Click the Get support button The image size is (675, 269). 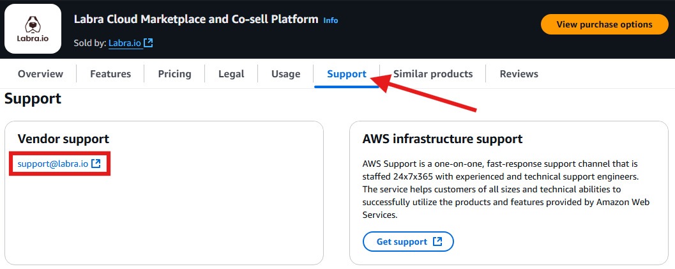coord(408,242)
